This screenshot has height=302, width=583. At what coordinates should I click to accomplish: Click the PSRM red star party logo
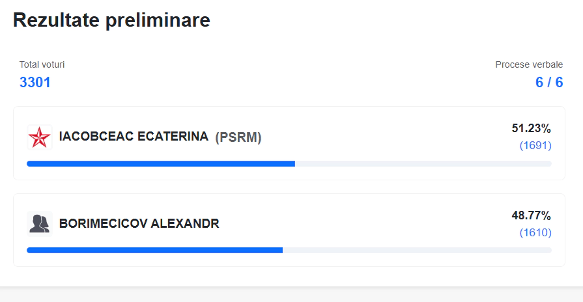(x=40, y=137)
